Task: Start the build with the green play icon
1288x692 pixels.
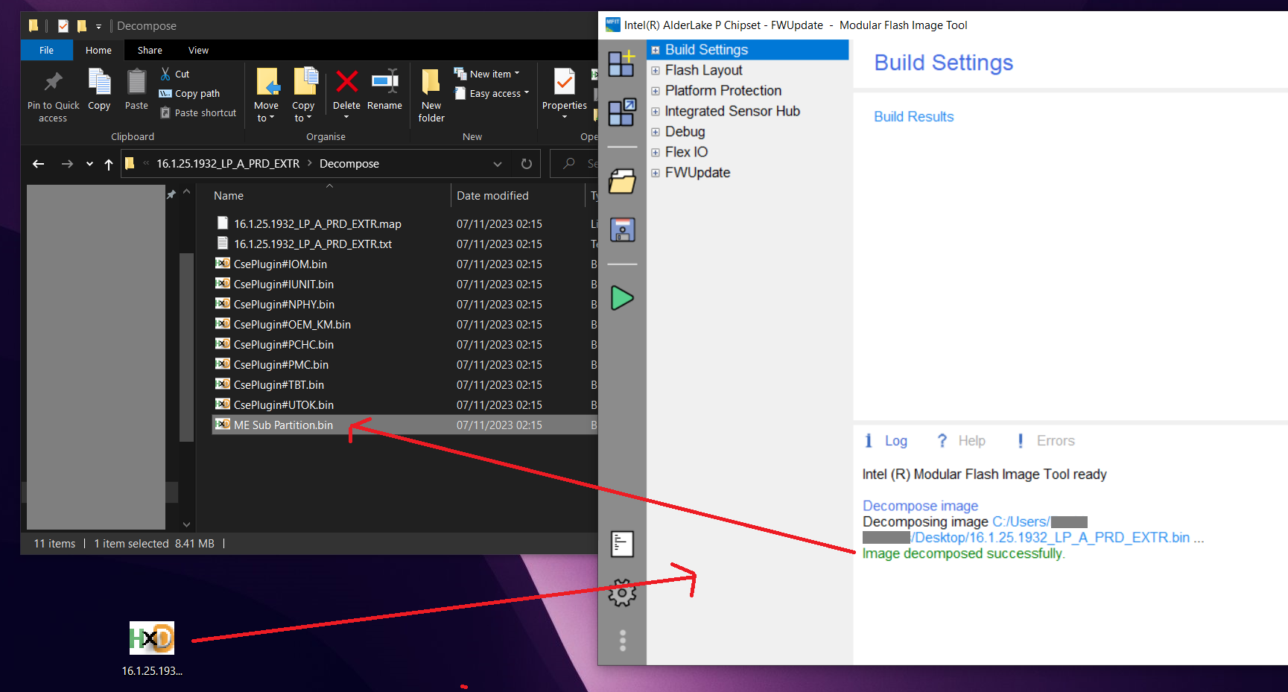Action: [x=622, y=298]
